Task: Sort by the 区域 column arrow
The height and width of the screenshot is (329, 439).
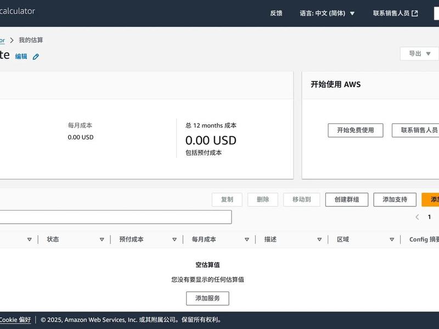Action: (x=392, y=240)
